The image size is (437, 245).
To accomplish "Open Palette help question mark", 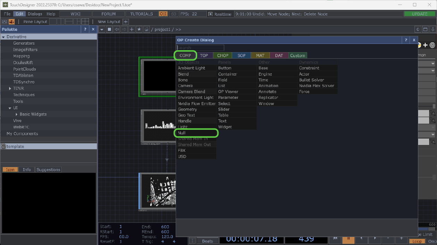I will click(x=85, y=29).
